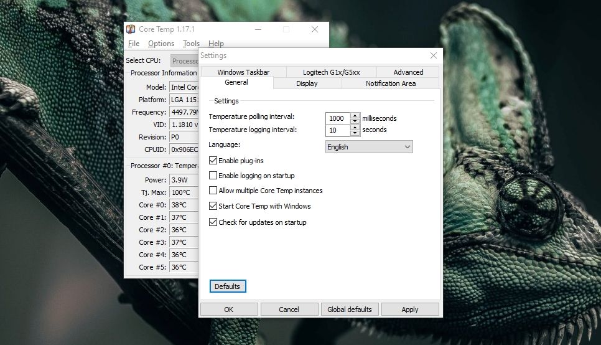
Task: Switch to the Display tab
Action: [307, 83]
